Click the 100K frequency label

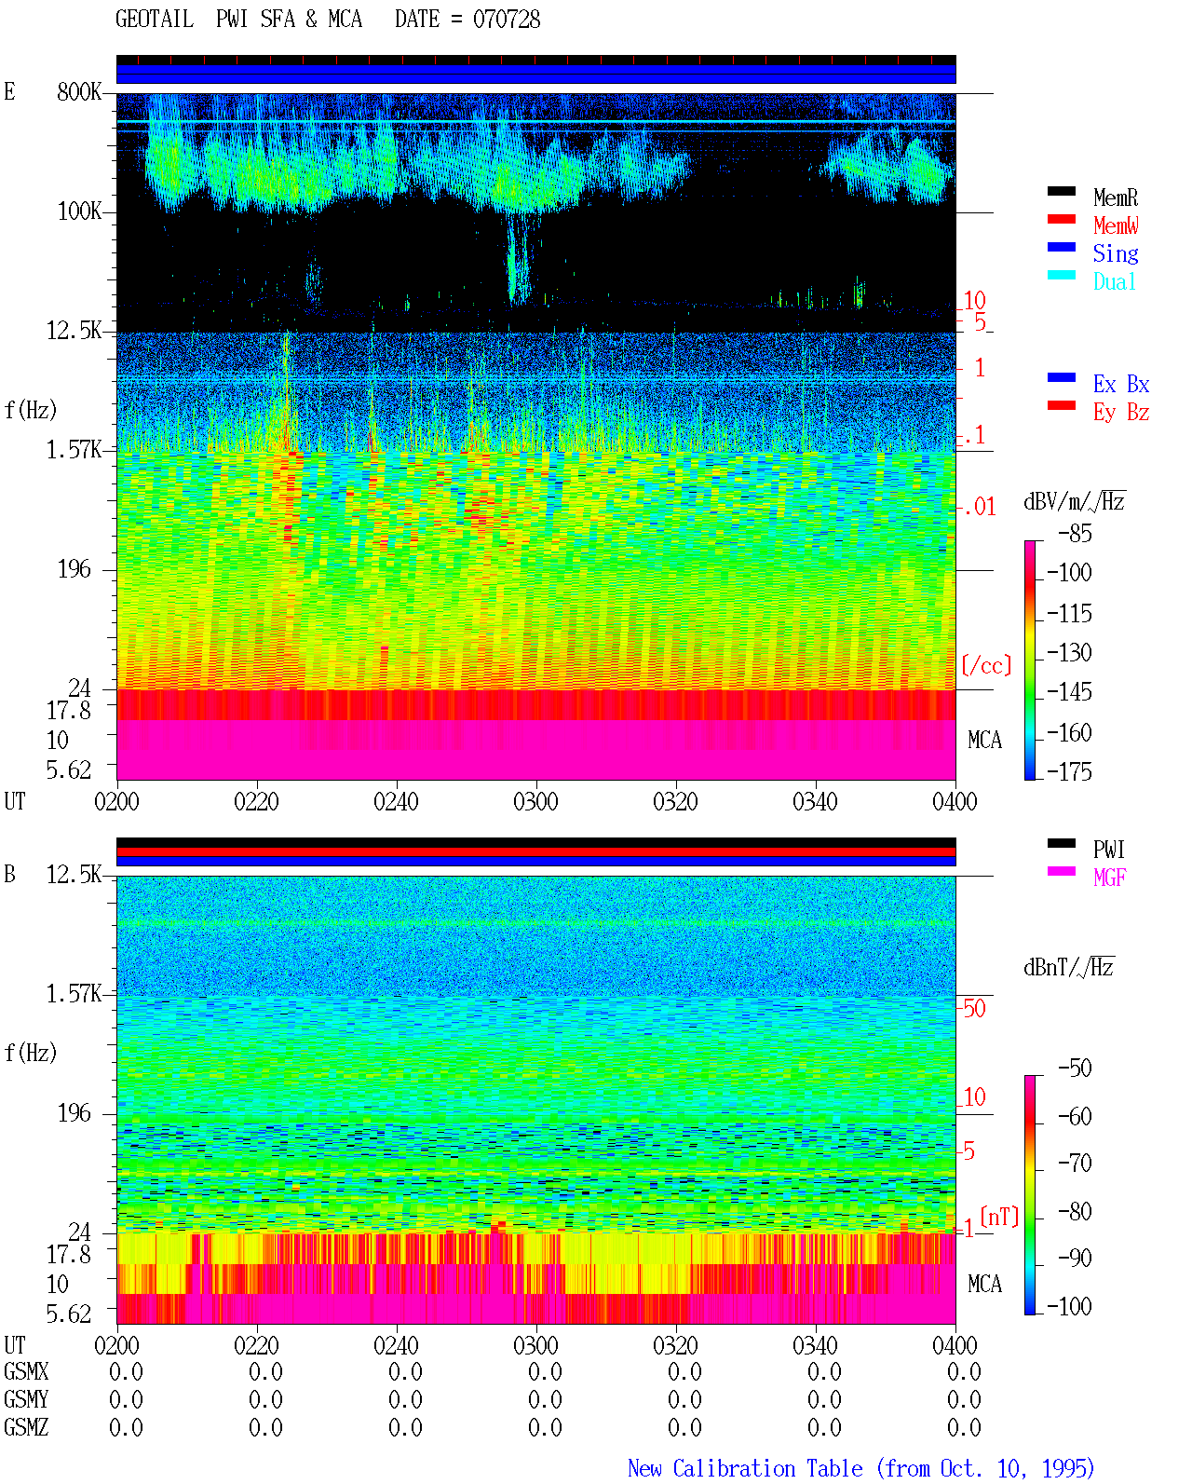point(79,211)
